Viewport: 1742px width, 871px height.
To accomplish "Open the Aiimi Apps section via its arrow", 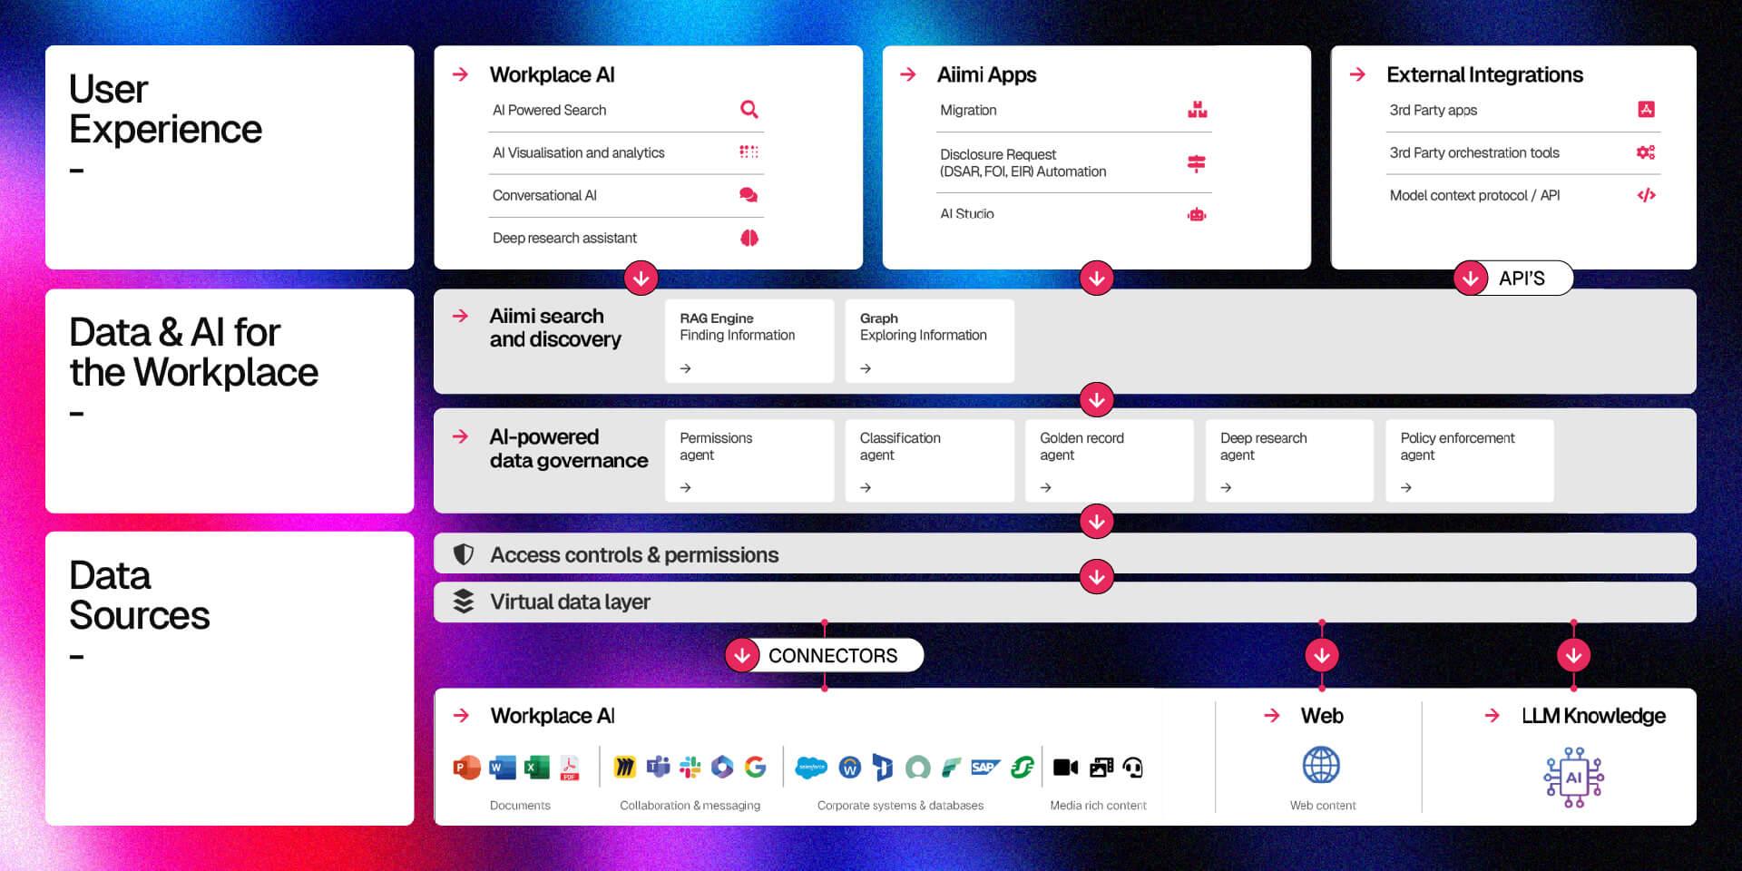I will click(907, 74).
